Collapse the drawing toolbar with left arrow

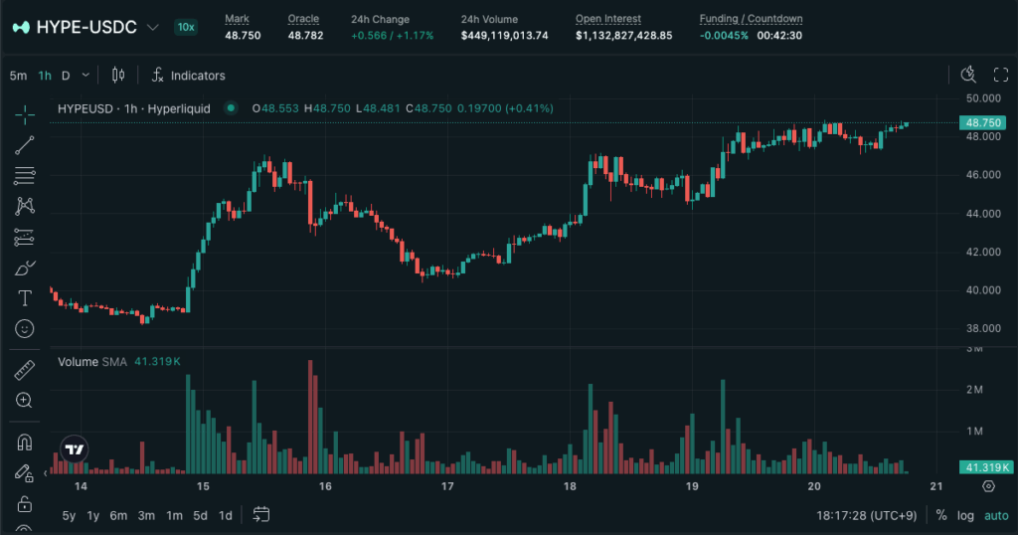(46, 473)
